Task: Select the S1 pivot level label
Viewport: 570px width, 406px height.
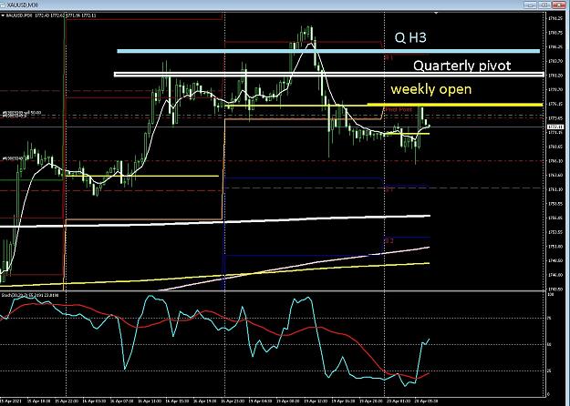Action: [389, 189]
